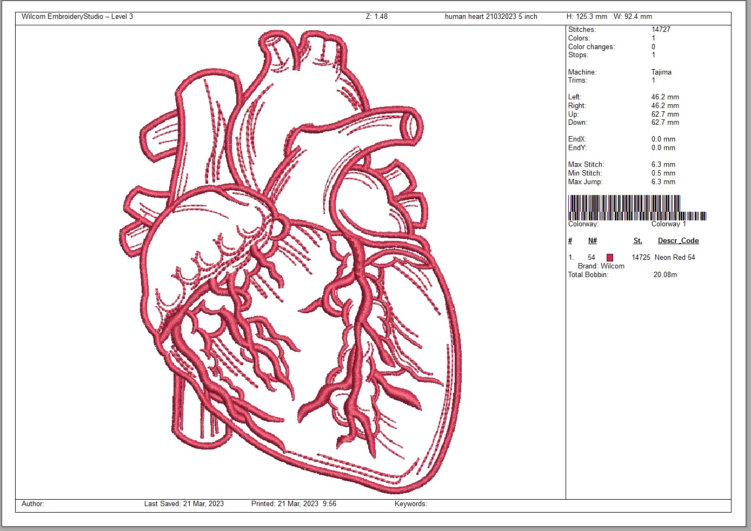The width and height of the screenshot is (751, 531).
Task: Click the 'Colors:' label
Action: [579, 38]
